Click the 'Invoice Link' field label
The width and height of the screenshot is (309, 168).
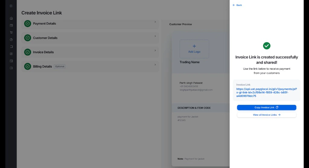click(243, 85)
